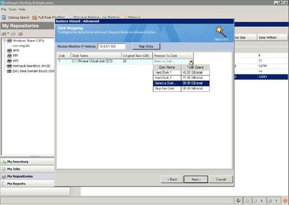Click the red help icon in status bar

[285, 200]
